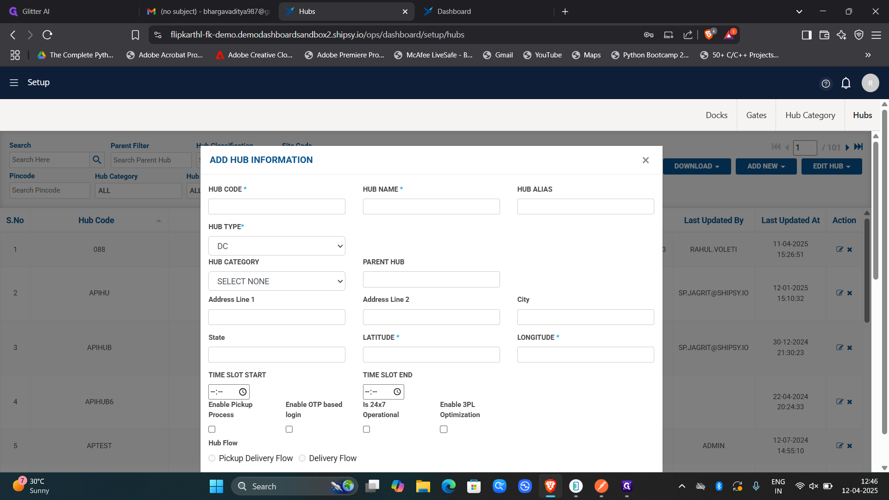Click the search magnifier next to Search Here
Viewport: 889px width, 500px height.
tap(97, 160)
